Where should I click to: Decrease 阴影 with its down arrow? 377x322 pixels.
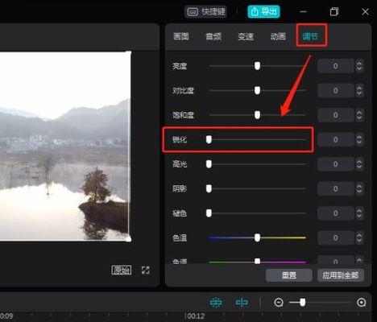pos(359,192)
